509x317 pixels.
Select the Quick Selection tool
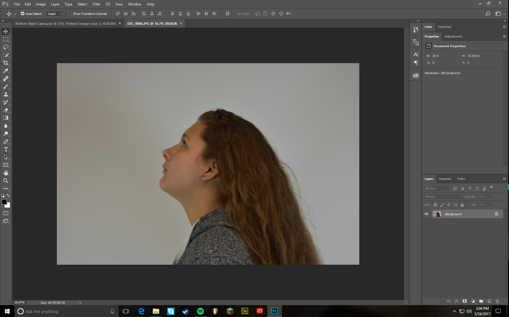click(6, 55)
